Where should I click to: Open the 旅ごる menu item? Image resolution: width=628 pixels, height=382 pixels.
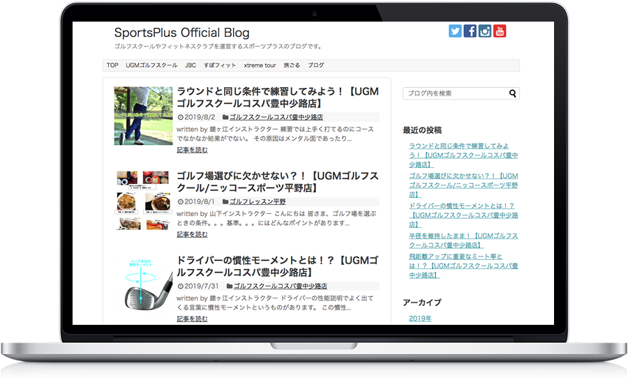[x=292, y=66]
